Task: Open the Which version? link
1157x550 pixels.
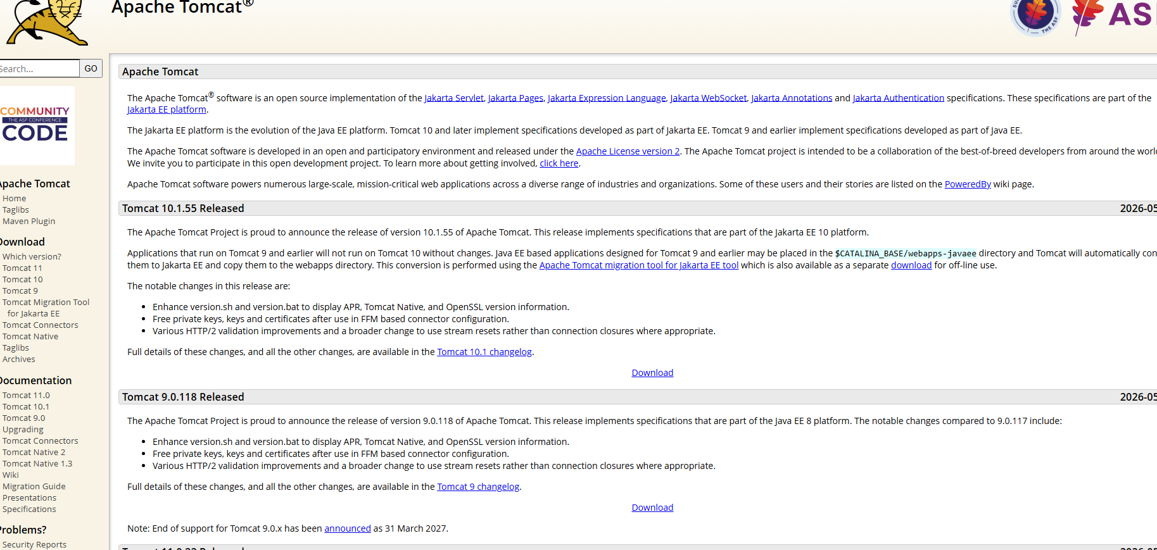Action: pos(32,257)
